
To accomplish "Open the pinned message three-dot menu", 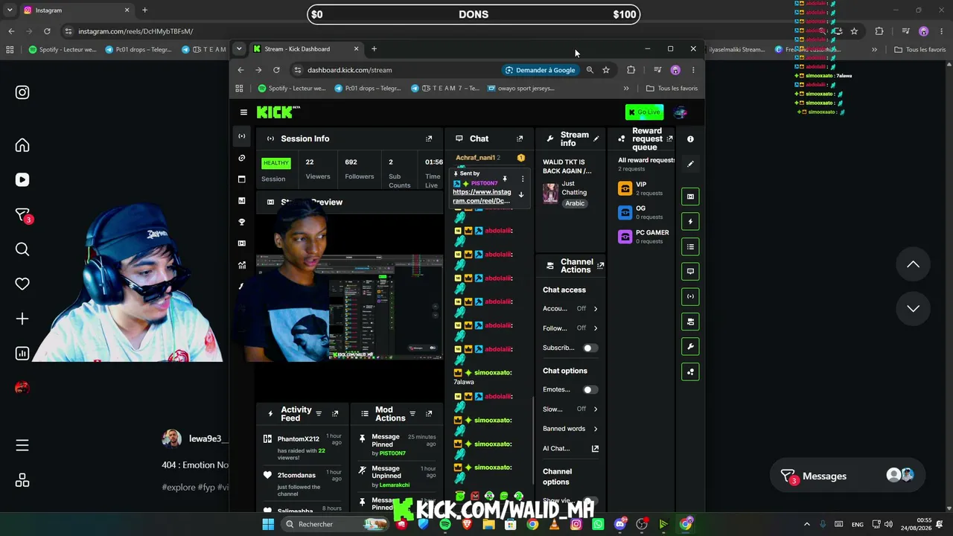I will tap(523, 179).
